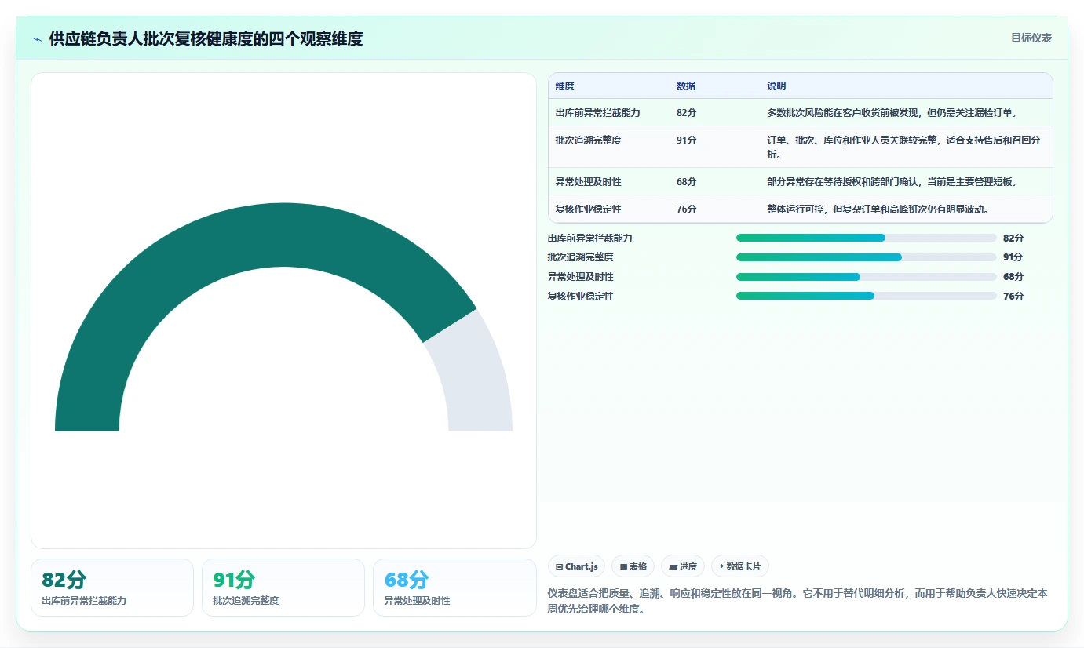This screenshot has width=1084, height=648.
Task: Click the 出库前异常拦截能力 progress bar
Action: point(867,238)
